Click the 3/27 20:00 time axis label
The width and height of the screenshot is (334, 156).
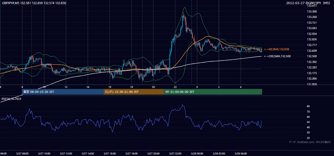[153, 153]
